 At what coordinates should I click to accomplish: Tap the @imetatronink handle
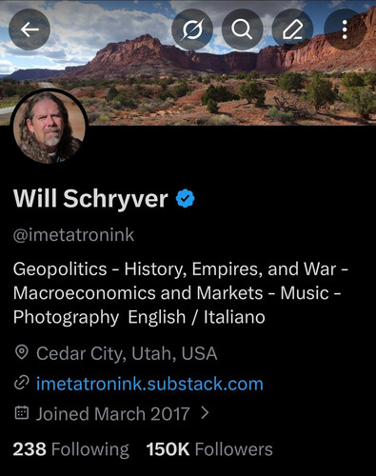coord(73,235)
